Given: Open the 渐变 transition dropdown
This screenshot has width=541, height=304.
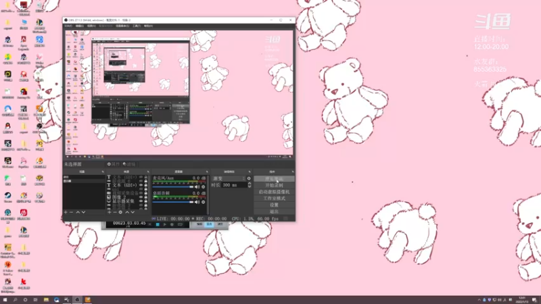Looking at the screenshot, I should 229,178.
